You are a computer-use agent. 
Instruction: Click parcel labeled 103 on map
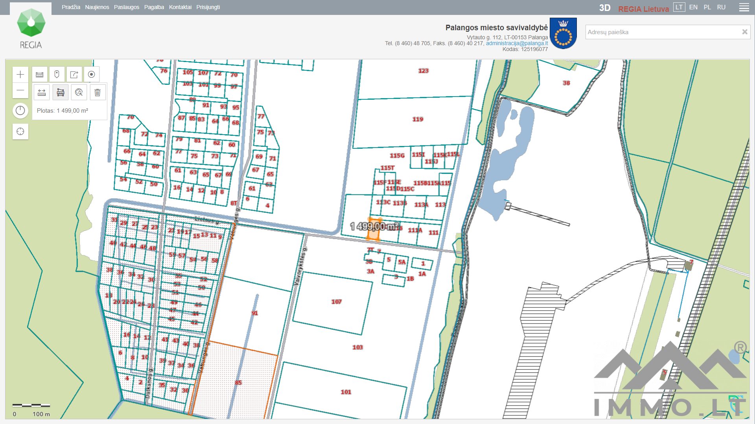click(x=357, y=347)
